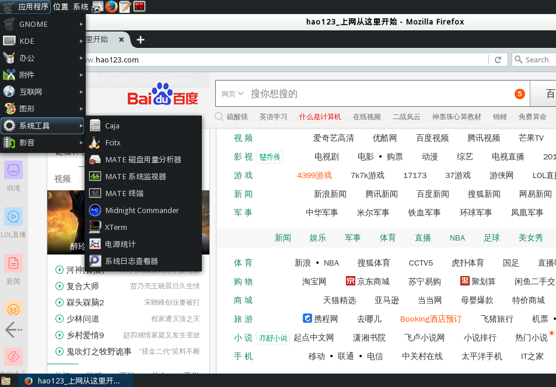The width and height of the screenshot is (556, 387).
Task: Open the 携程网 link
Action: click(x=320, y=319)
